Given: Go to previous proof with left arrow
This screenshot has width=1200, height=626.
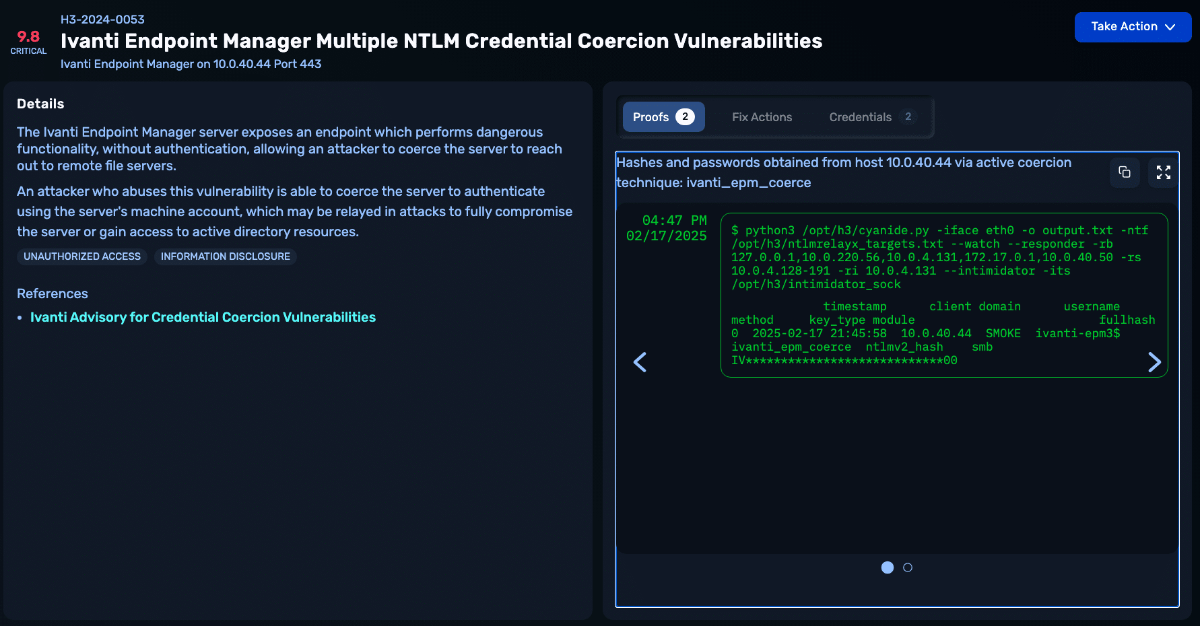Looking at the screenshot, I should coord(640,362).
